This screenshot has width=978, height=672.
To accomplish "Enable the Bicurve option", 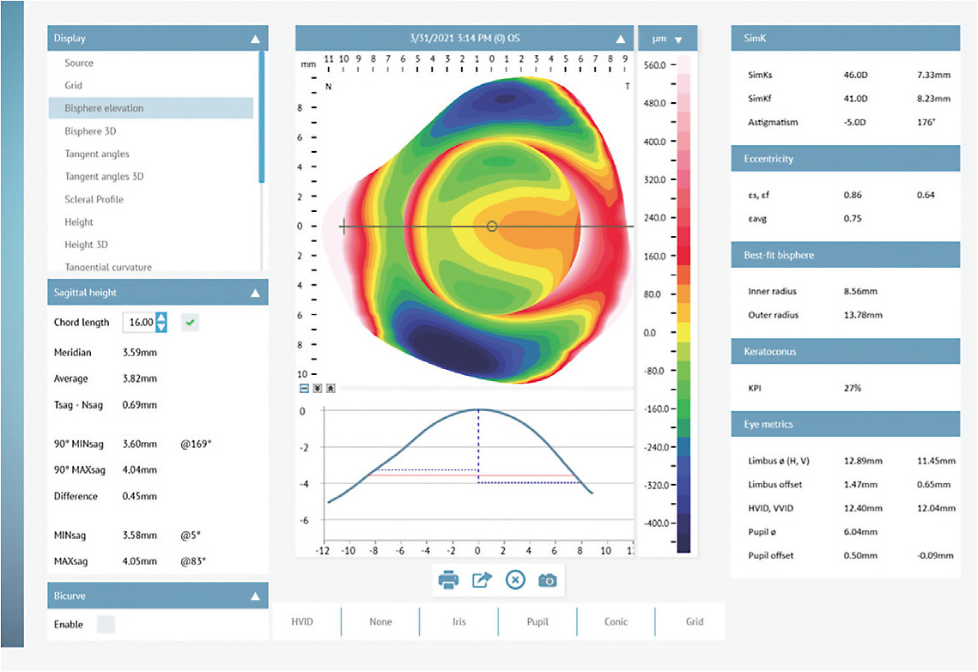I will point(106,624).
